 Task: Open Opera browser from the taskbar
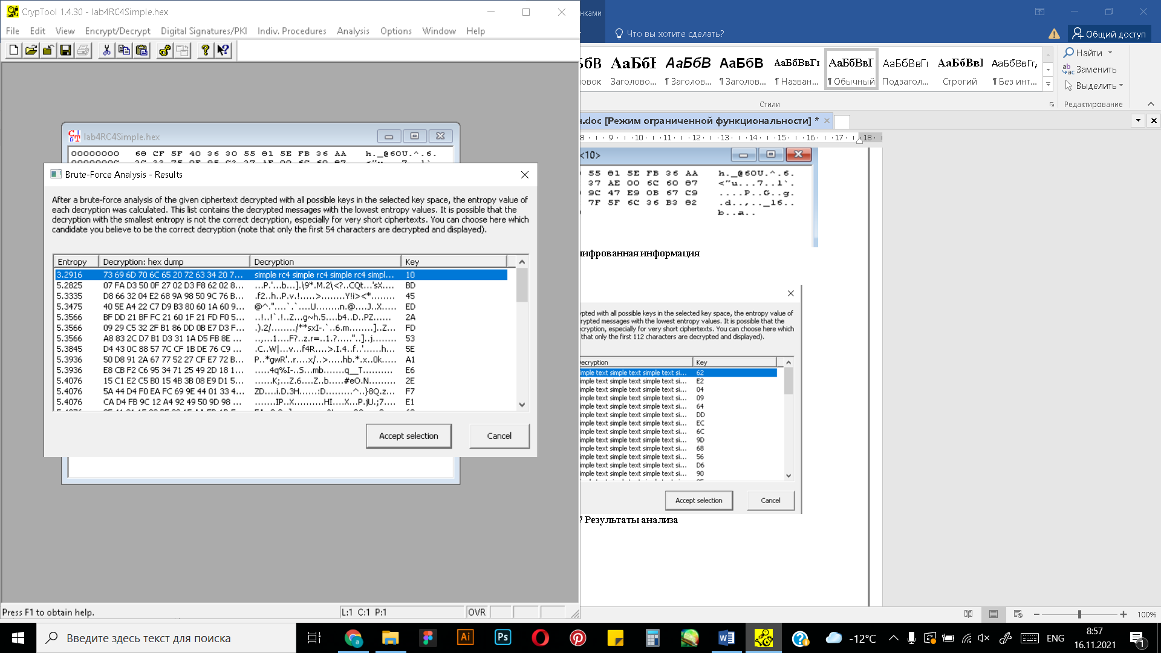click(541, 638)
